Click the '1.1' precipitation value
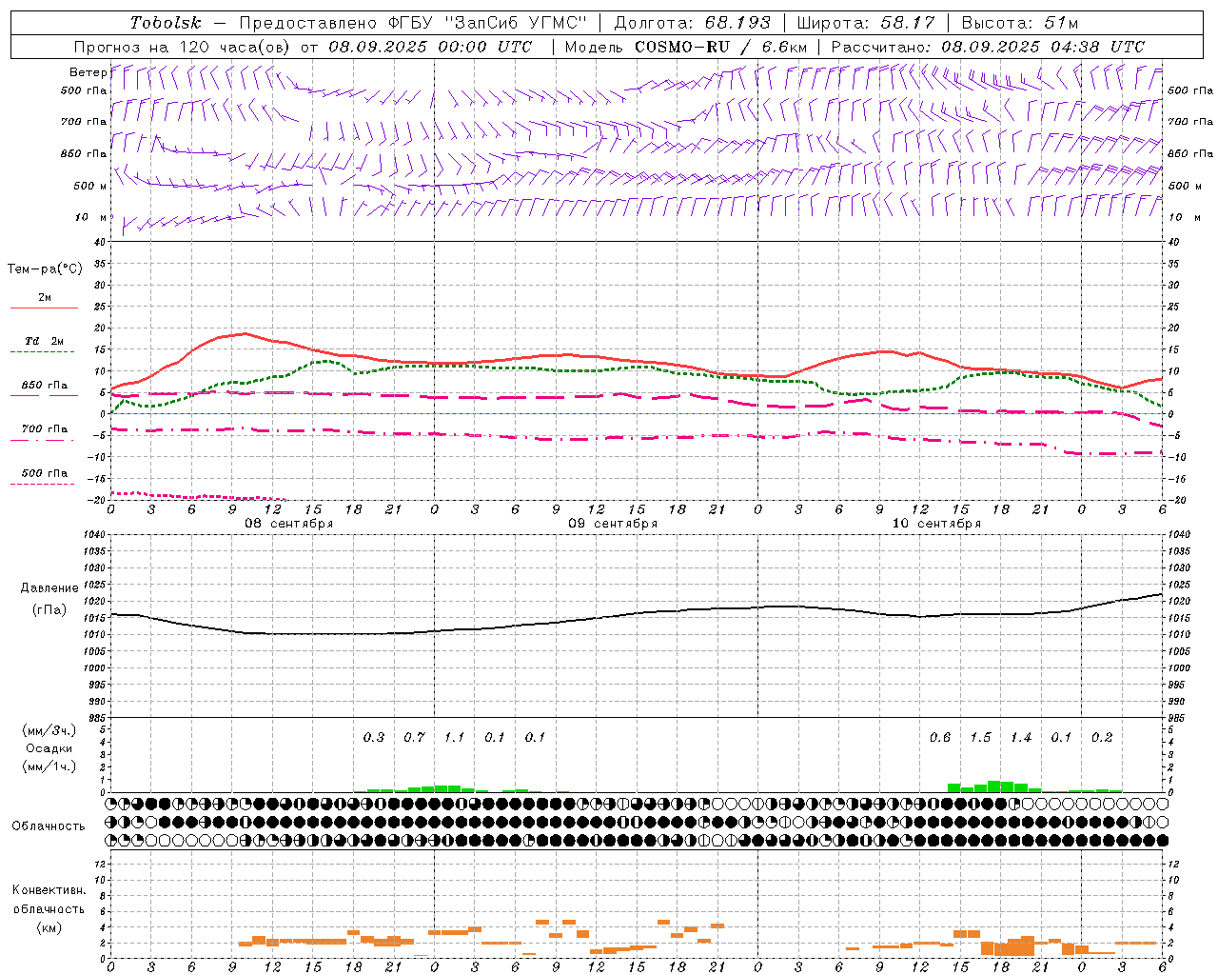1218x975 pixels. pyautogui.click(x=455, y=737)
